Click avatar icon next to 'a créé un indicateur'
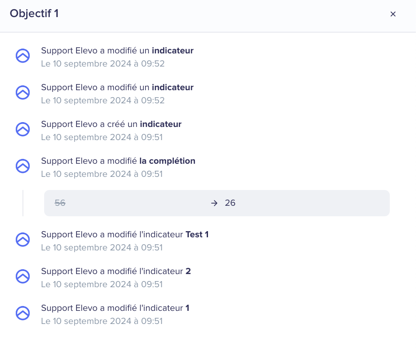The height and width of the screenshot is (359, 416). pos(23,130)
